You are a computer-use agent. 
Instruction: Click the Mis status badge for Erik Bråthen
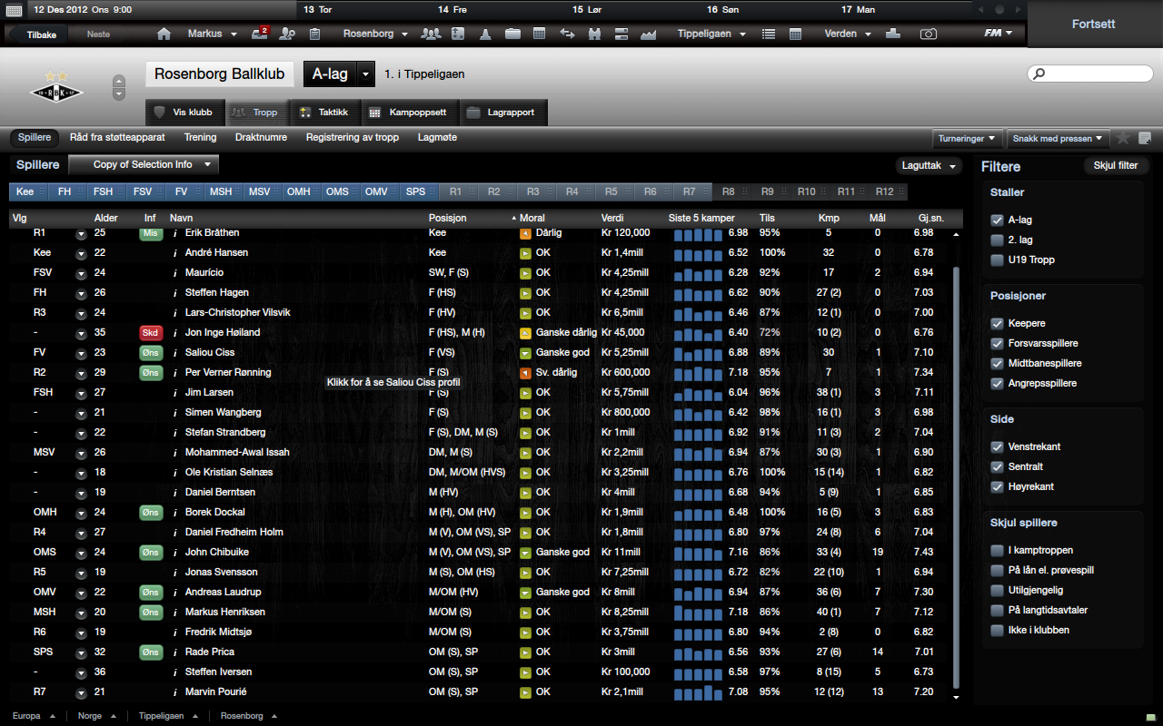pyautogui.click(x=150, y=232)
